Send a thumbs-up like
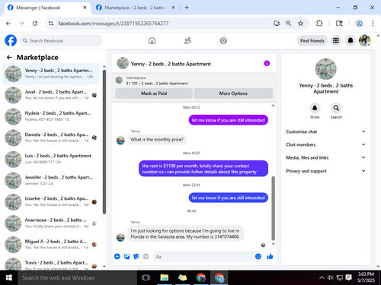The image size is (381, 285). tap(270, 257)
